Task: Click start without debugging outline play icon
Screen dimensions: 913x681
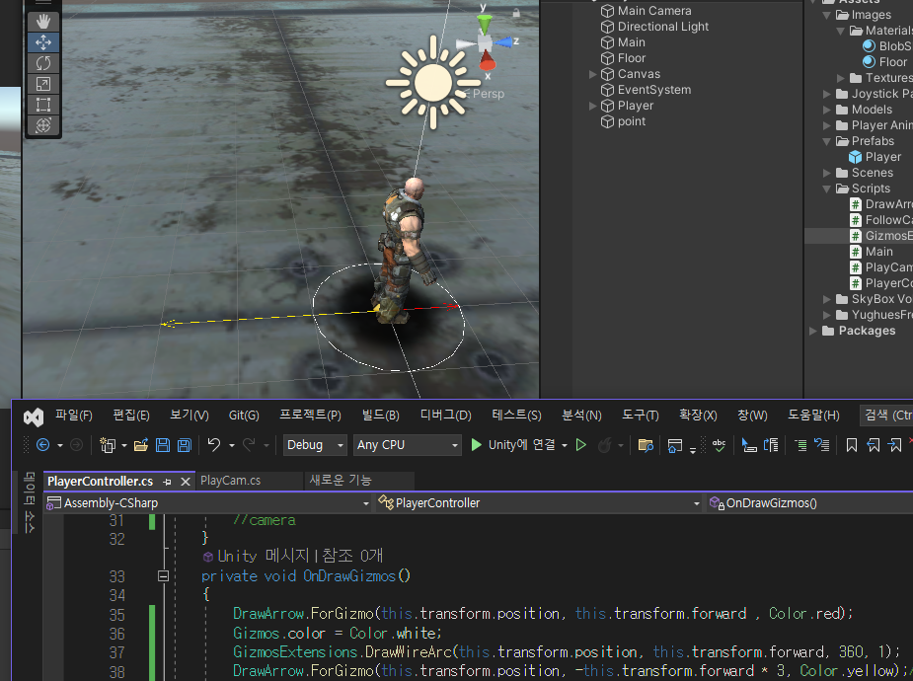Action: click(x=581, y=445)
